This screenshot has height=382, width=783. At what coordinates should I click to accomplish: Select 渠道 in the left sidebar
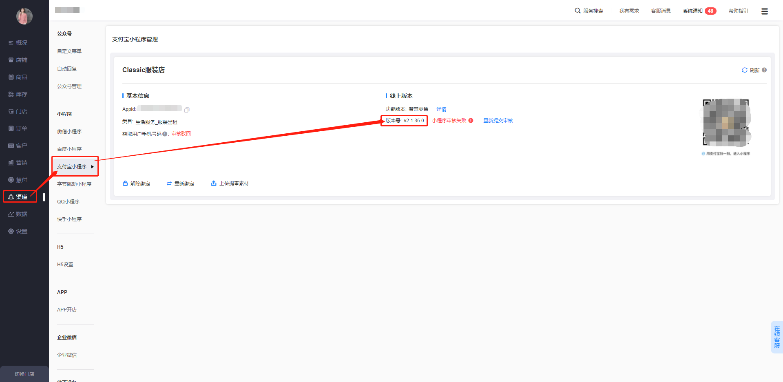(x=20, y=197)
